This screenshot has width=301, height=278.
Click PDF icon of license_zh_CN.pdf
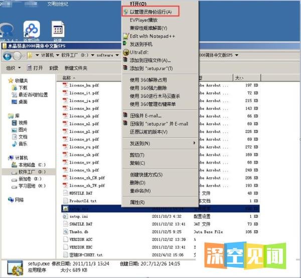[65, 178]
